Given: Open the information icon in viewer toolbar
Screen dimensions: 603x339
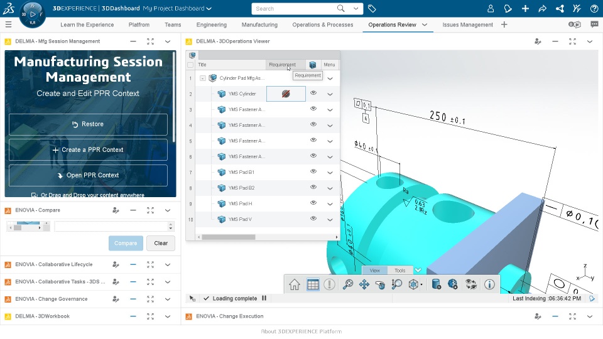Looking at the screenshot, I should tap(489, 284).
